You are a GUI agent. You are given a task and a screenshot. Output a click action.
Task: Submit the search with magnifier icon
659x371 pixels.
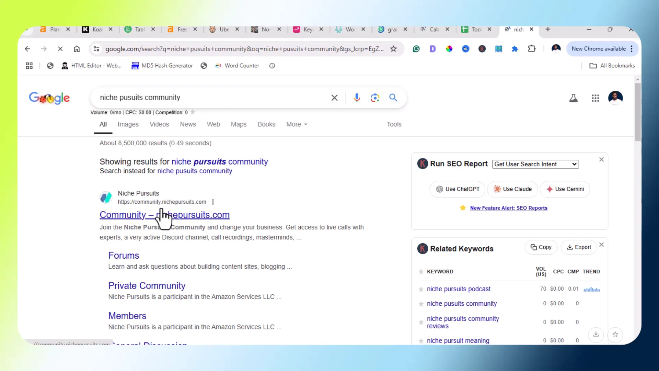click(393, 98)
